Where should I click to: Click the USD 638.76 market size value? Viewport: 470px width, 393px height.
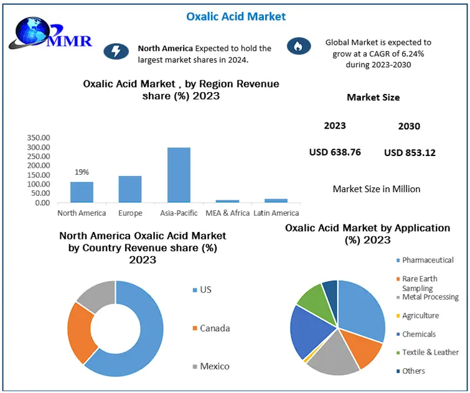click(335, 152)
